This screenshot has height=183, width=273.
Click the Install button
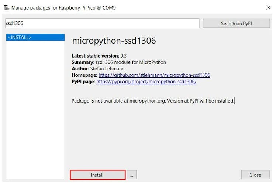[98, 175]
